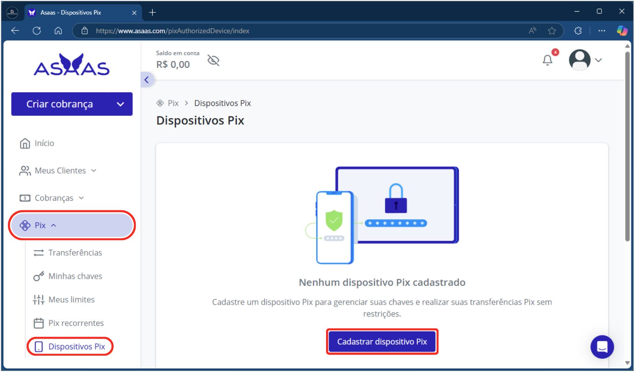Click Dispositivos Pix phone icon
The height and width of the screenshot is (372, 635).
39,347
